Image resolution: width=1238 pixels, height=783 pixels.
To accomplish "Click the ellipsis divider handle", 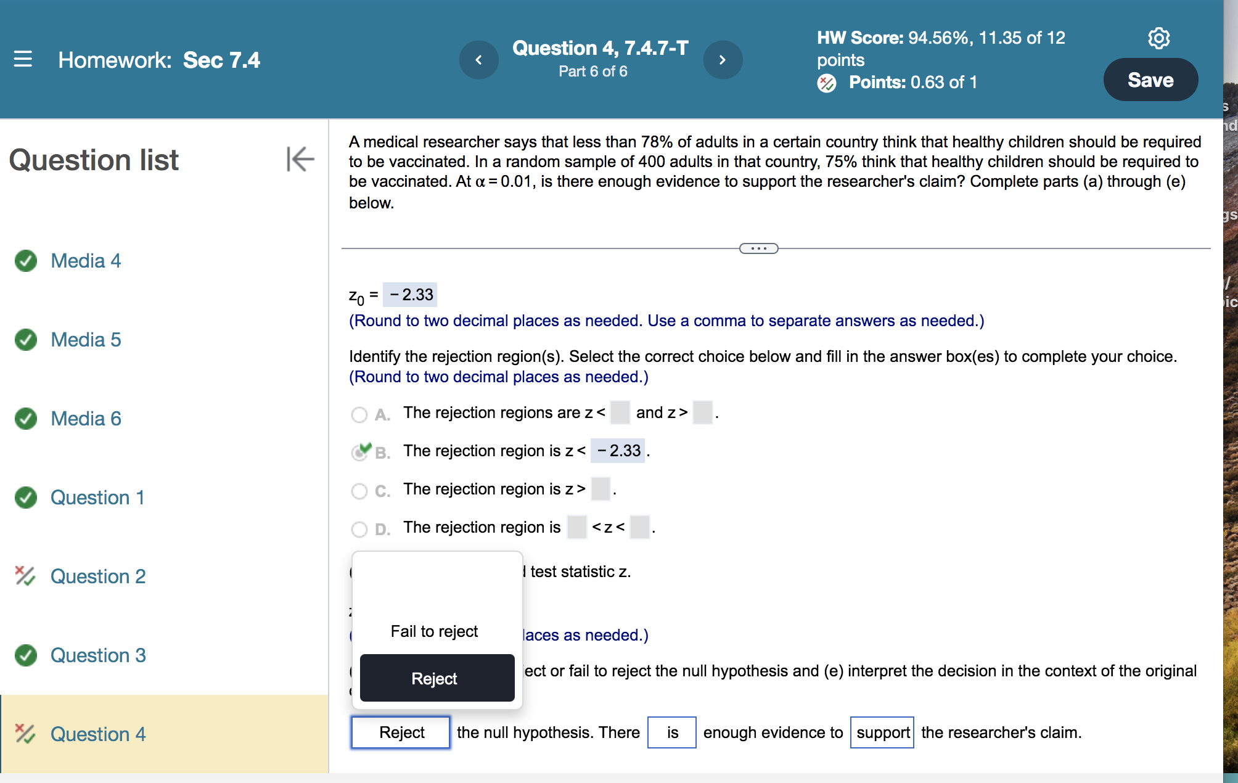I will pos(758,248).
